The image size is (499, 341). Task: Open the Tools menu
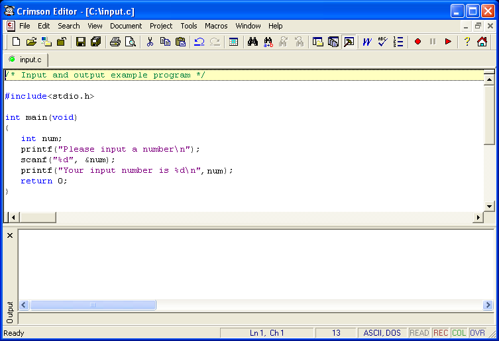pyautogui.click(x=189, y=26)
